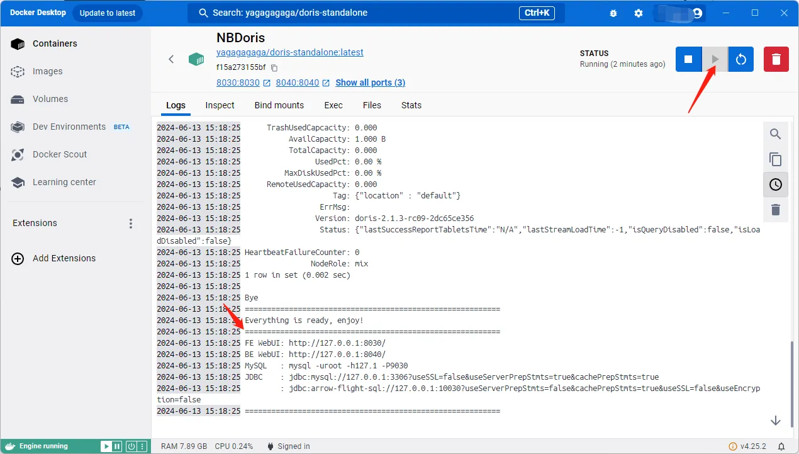Click the green container cube icon
This screenshot has width=799, height=454.
(196, 59)
